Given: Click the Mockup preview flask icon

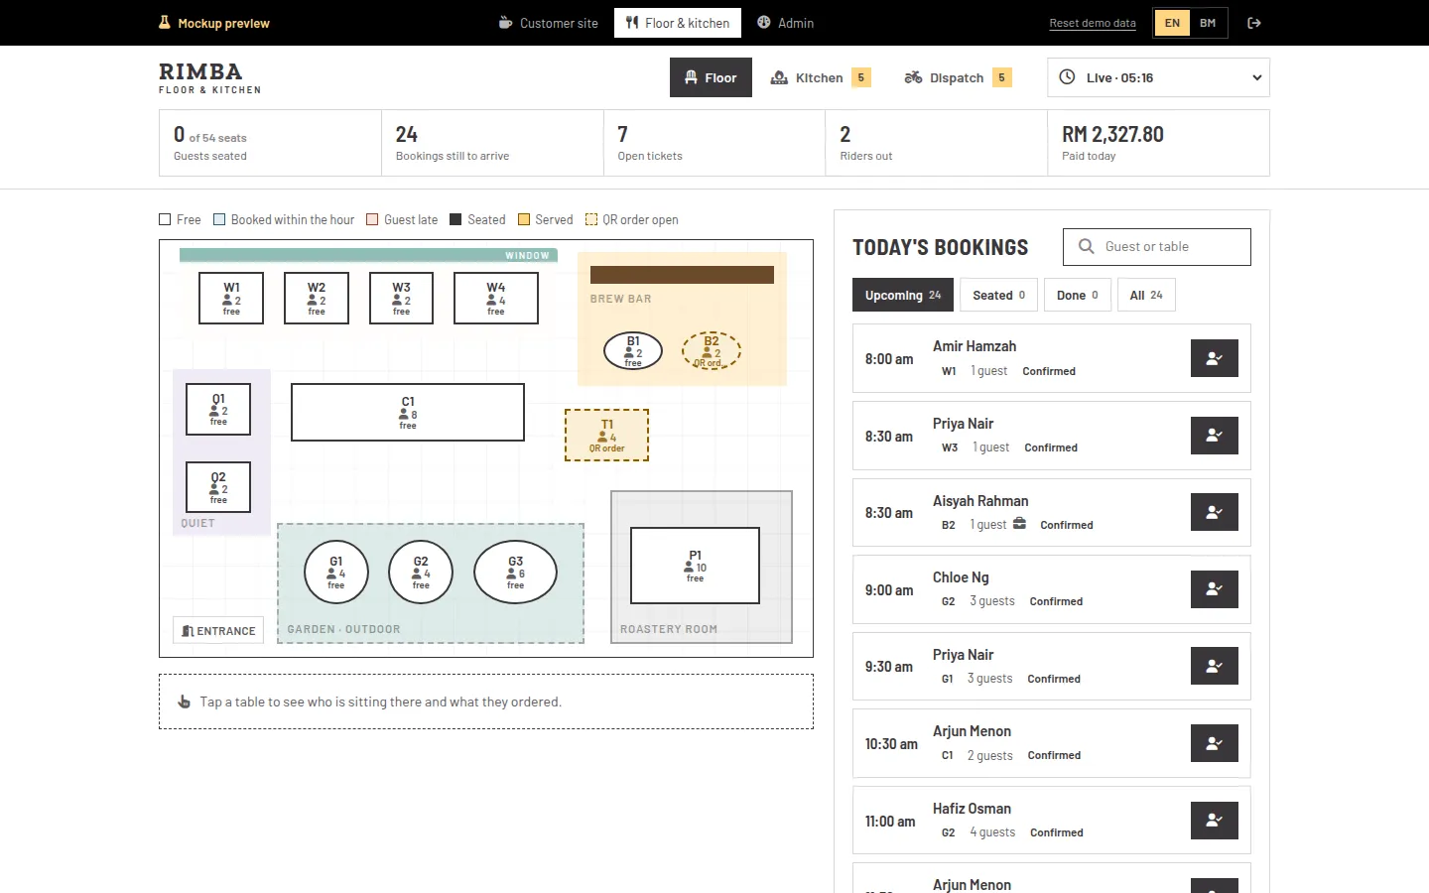Looking at the screenshot, I should (x=165, y=23).
